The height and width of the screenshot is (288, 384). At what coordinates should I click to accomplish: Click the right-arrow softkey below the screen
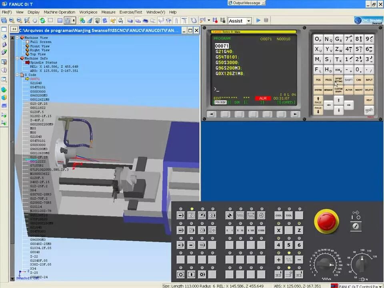[295, 114]
